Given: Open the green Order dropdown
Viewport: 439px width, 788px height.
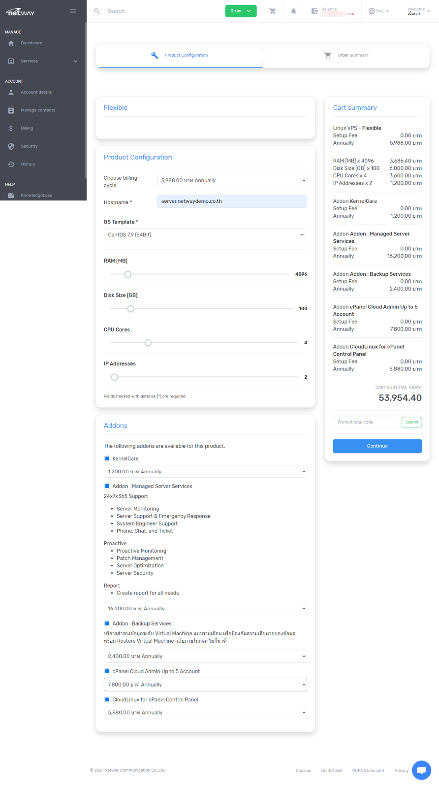Looking at the screenshot, I should [x=241, y=11].
